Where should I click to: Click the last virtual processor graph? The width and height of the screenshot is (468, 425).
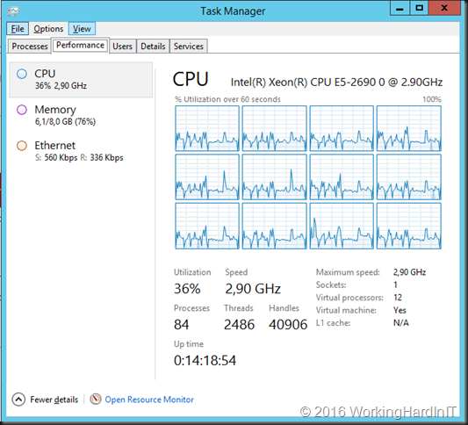[x=408, y=226]
